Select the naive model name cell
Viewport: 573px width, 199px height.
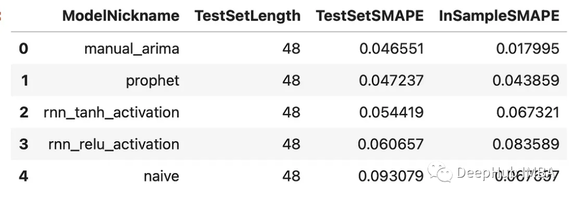point(161,176)
